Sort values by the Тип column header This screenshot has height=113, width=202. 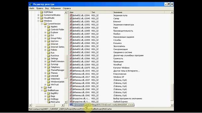(101, 12)
